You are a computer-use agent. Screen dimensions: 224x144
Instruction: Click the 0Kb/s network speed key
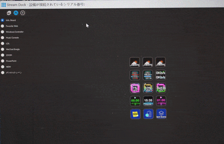pyautogui.click(x=161, y=75)
